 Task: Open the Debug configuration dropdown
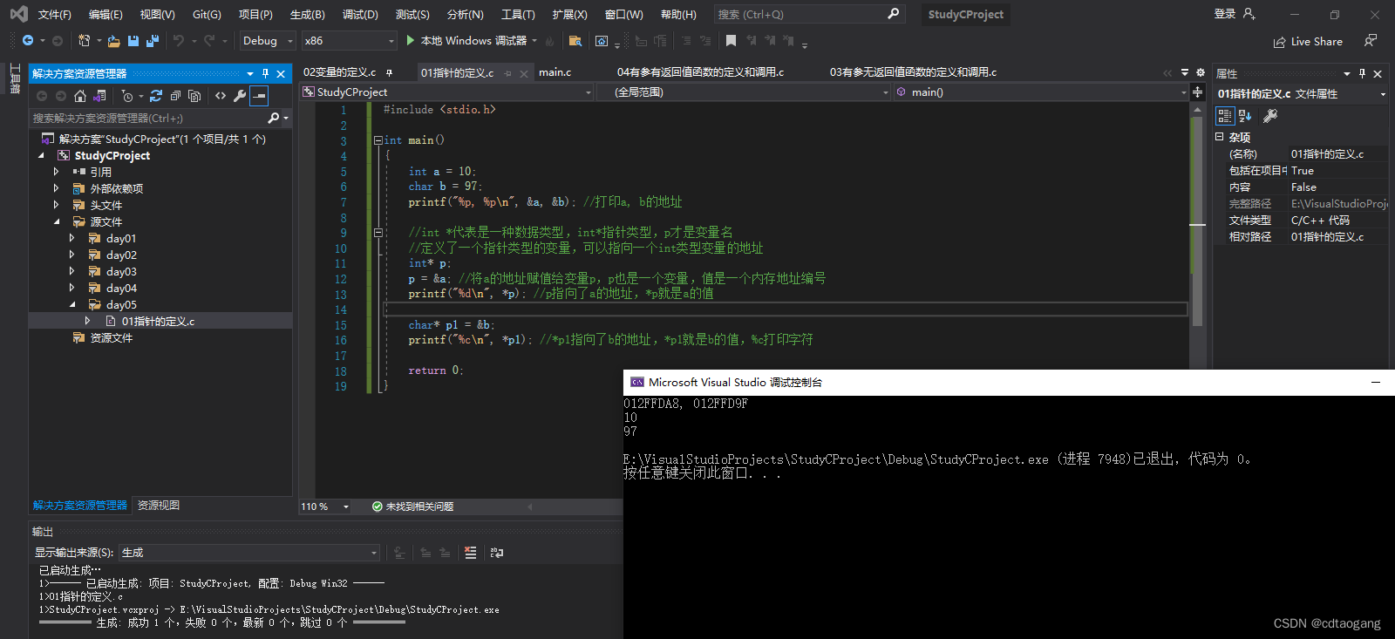(268, 41)
